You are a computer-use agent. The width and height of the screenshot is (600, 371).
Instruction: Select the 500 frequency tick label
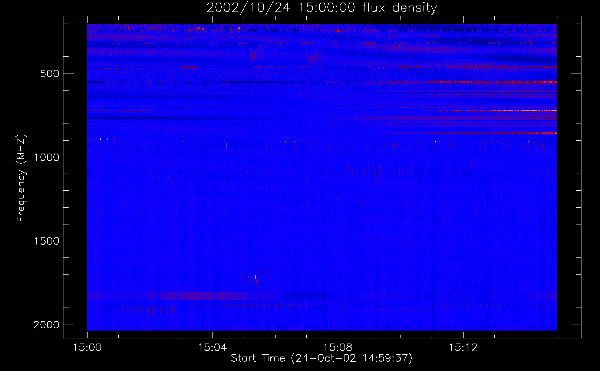(x=50, y=73)
